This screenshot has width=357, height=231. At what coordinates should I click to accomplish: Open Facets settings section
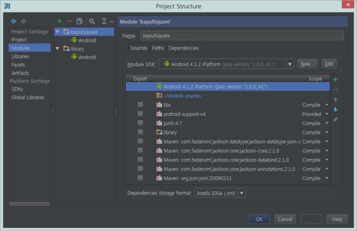point(18,65)
